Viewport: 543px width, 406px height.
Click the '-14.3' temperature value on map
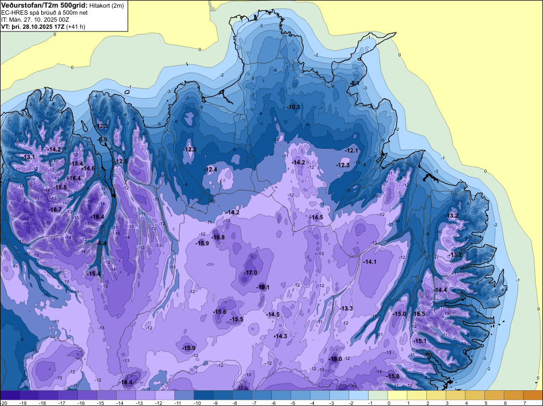pyautogui.click(x=281, y=336)
